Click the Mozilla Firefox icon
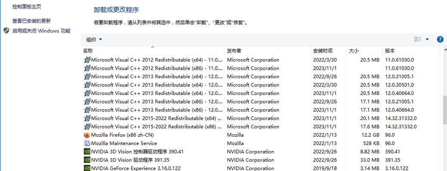The width and height of the screenshot is (447, 171). pyautogui.click(x=87, y=135)
